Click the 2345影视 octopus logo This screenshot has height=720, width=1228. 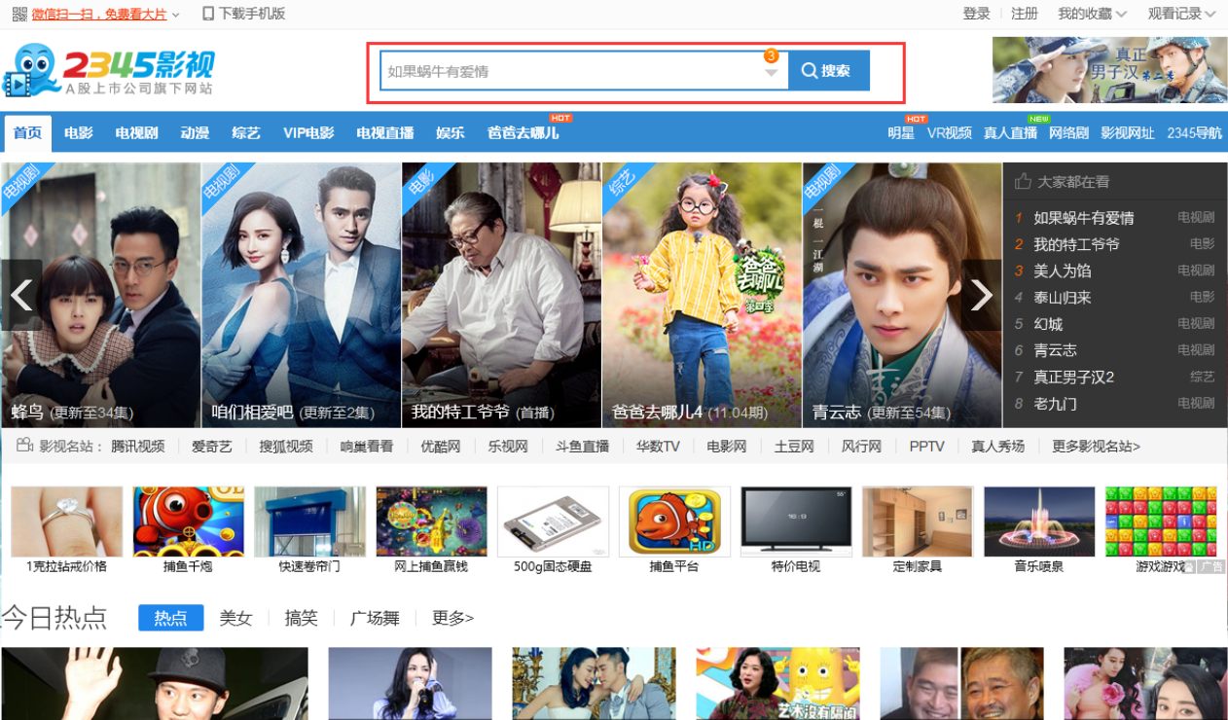(108, 71)
